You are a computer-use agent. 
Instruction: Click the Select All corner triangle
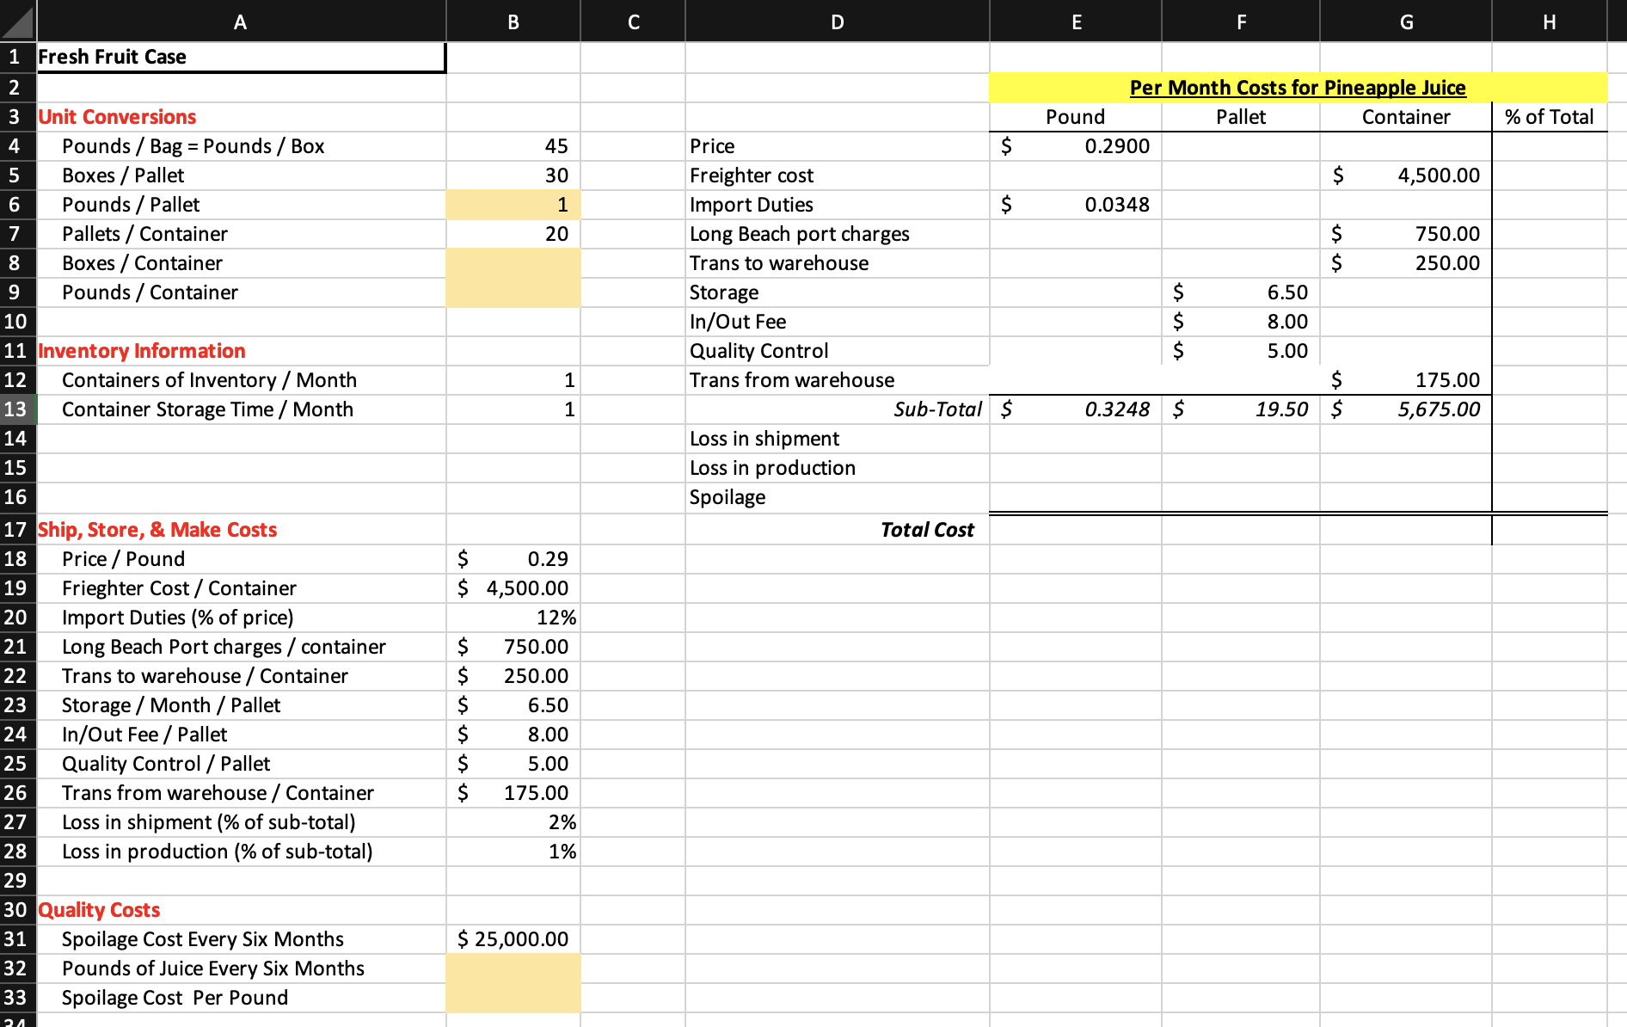coord(17,21)
